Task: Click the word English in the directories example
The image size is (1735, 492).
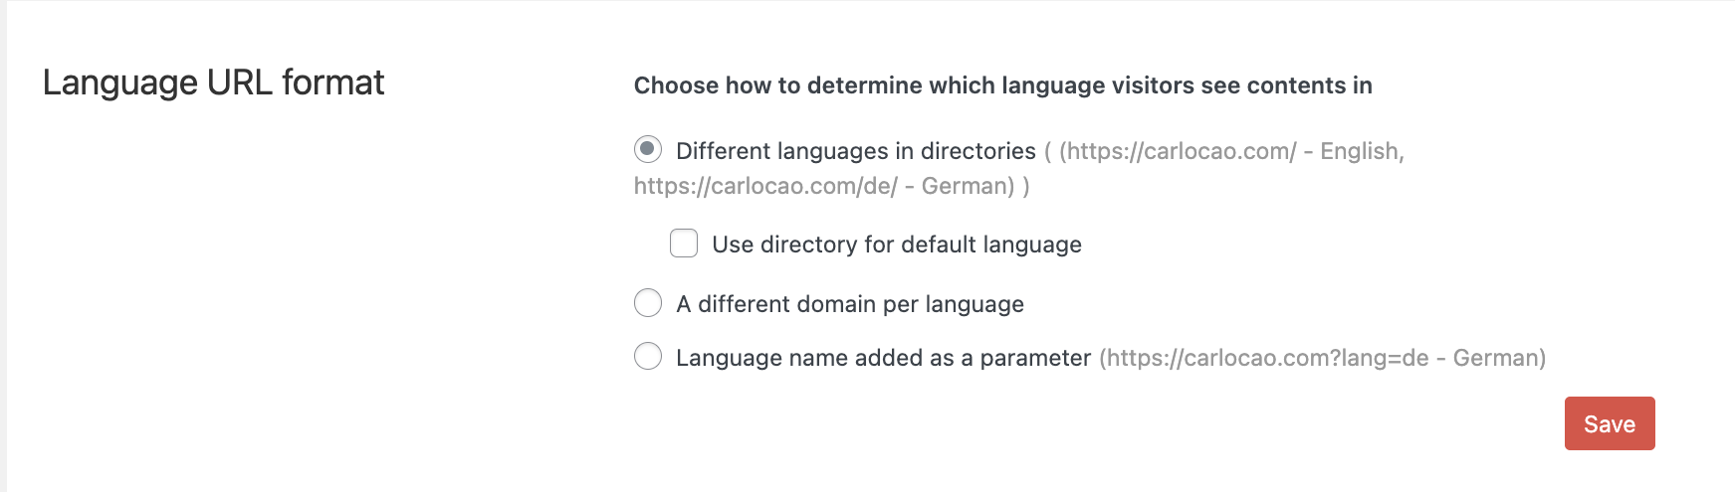Action: coord(1360,151)
